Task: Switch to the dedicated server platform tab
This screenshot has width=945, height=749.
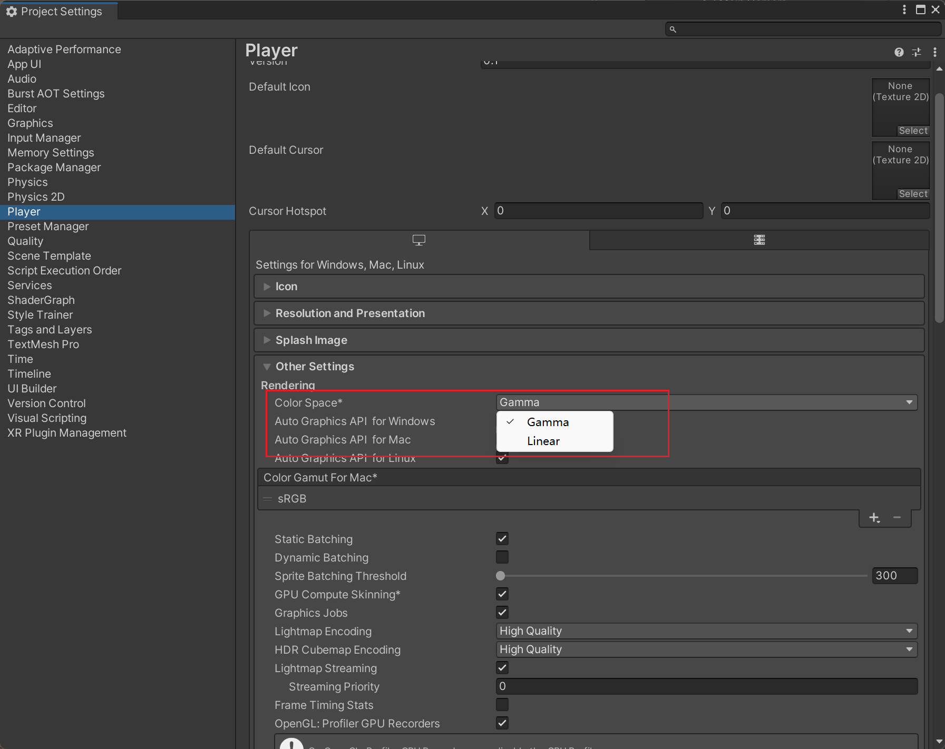Action: pyautogui.click(x=759, y=240)
